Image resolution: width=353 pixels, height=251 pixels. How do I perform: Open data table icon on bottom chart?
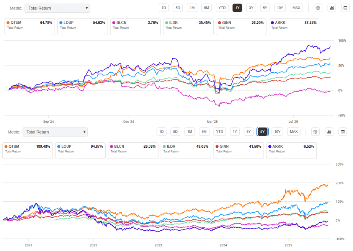click(343, 132)
